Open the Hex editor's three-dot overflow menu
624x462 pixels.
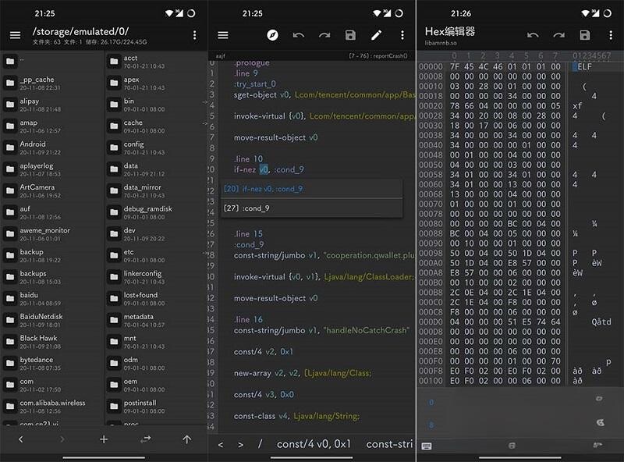click(611, 35)
